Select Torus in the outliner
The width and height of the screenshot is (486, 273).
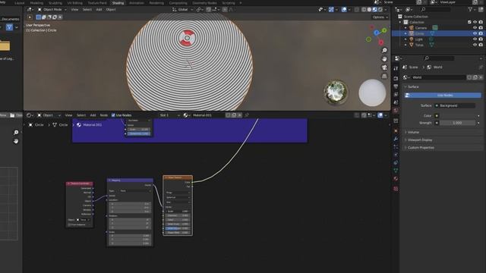419,45
